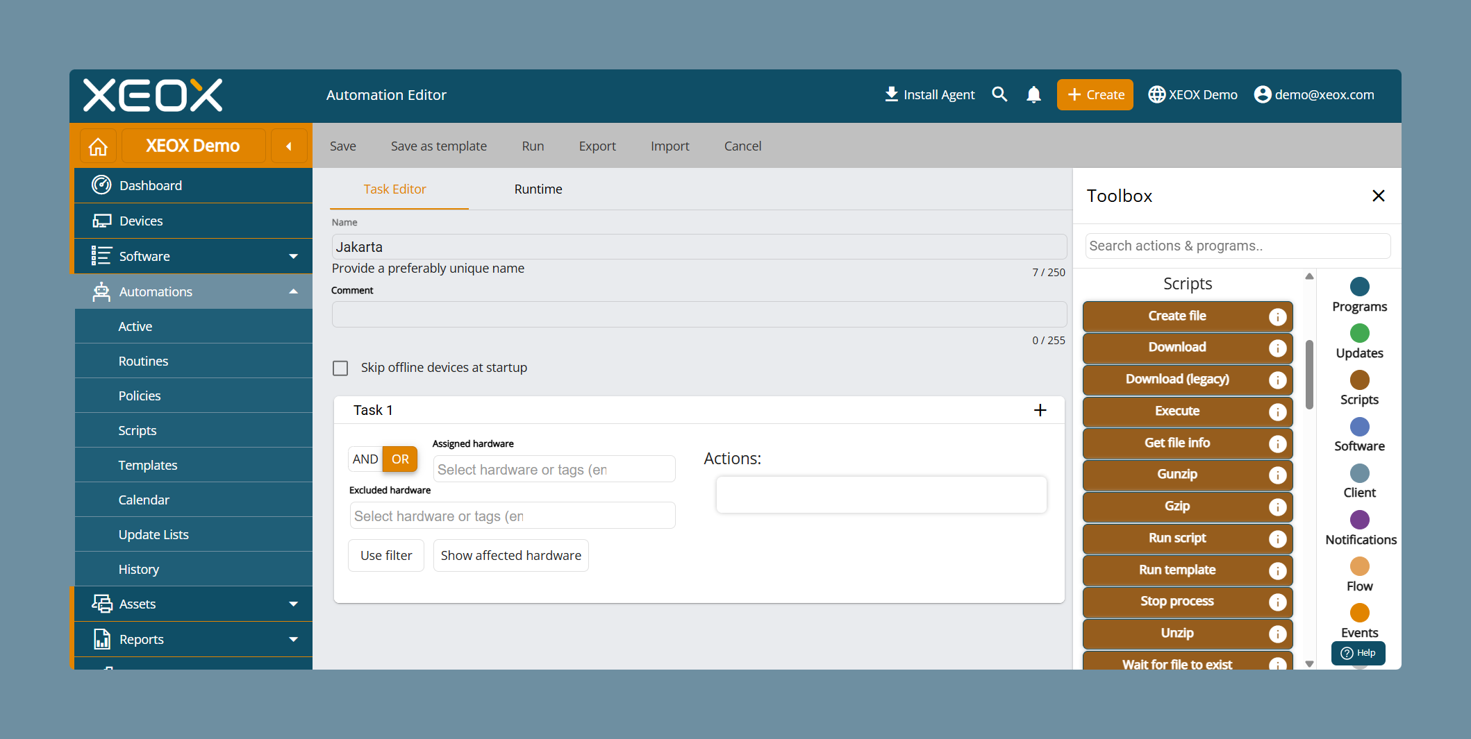This screenshot has width=1471, height=739.
Task: Select the Updates green category dot
Action: coord(1359,333)
